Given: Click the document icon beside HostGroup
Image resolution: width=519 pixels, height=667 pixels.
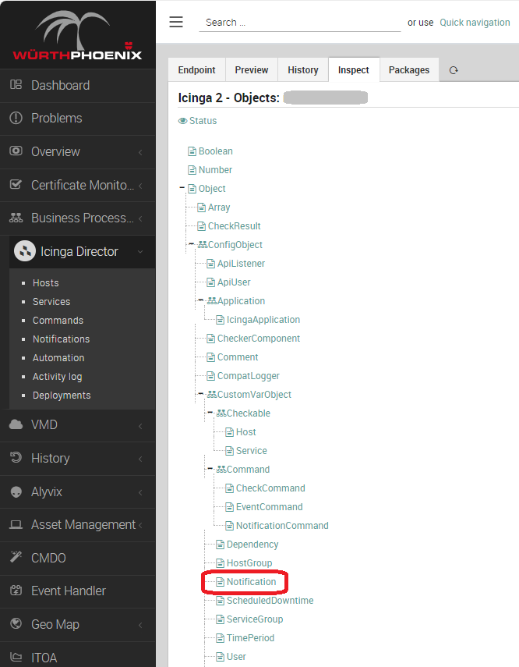Looking at the screenshot, I should pos(221,562).
